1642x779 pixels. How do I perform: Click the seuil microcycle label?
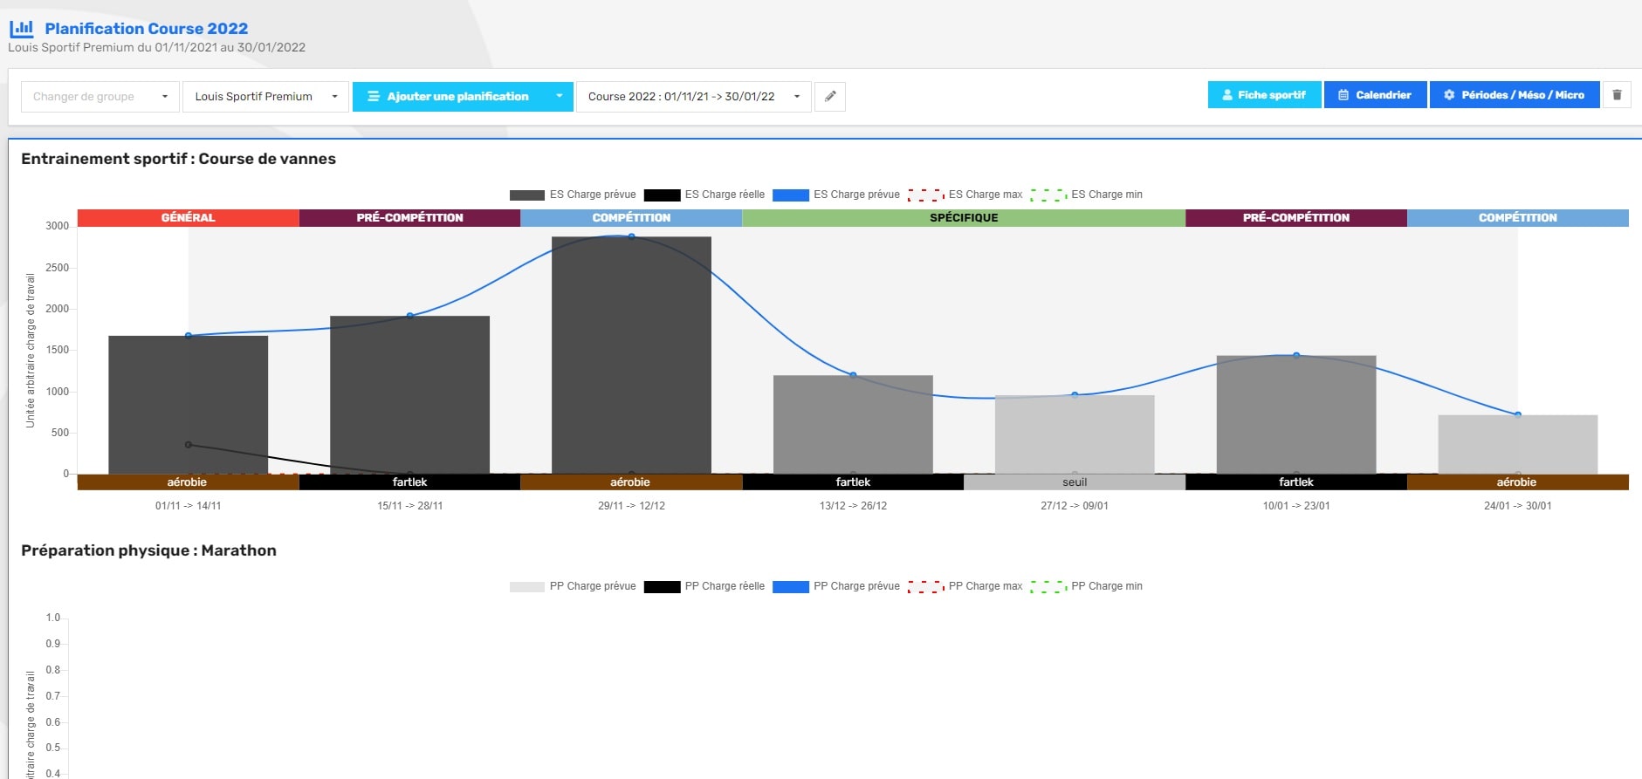click(x=1075, y=482)
